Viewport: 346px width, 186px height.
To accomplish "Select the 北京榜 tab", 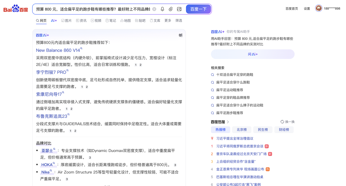I will [x=242, y=130].
